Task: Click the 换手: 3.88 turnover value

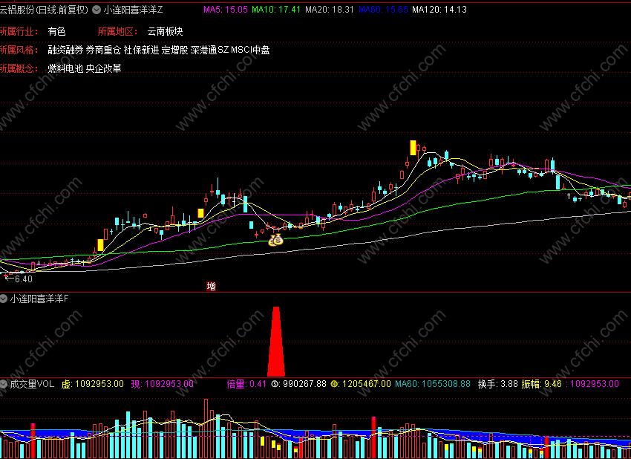Action: point(498,384)
